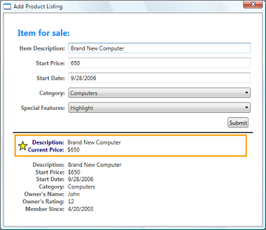
Task: Click the Member Since value '4/20/2003'
Action: [x=81, y=209]
